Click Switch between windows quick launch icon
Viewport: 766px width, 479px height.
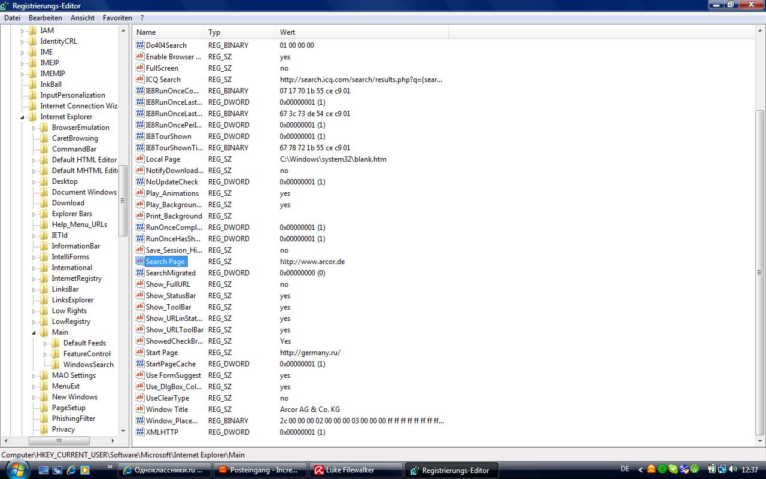pyautogui.click(x=58, y=470)
